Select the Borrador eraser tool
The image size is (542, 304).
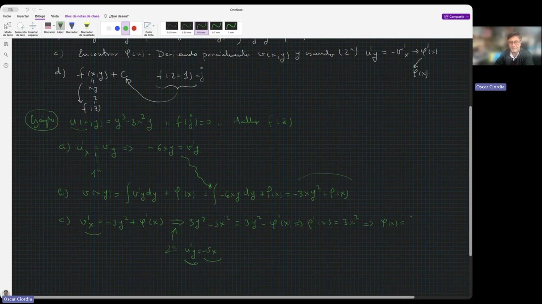click(x=48, y=28)
